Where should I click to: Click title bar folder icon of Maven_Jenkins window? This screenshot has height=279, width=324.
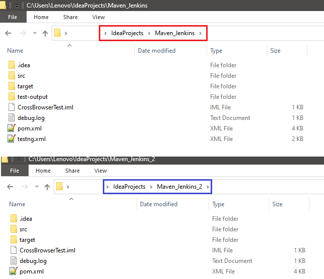click(x=3, y=5)
